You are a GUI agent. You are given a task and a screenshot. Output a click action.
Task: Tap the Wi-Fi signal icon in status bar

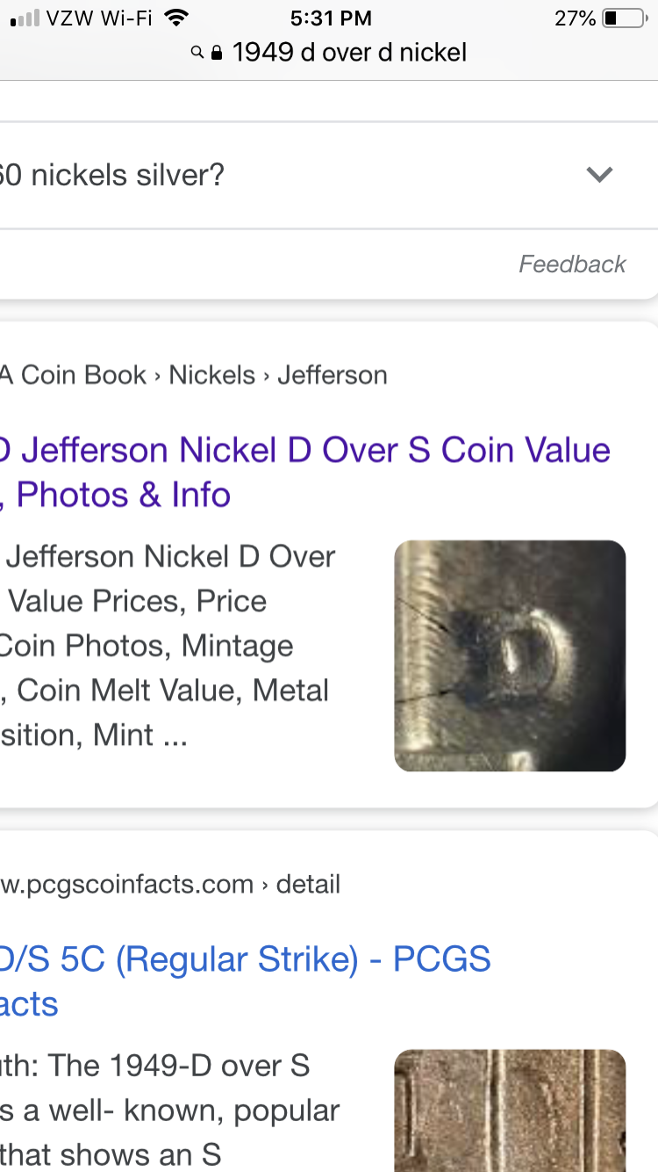(x=176, y=18)
